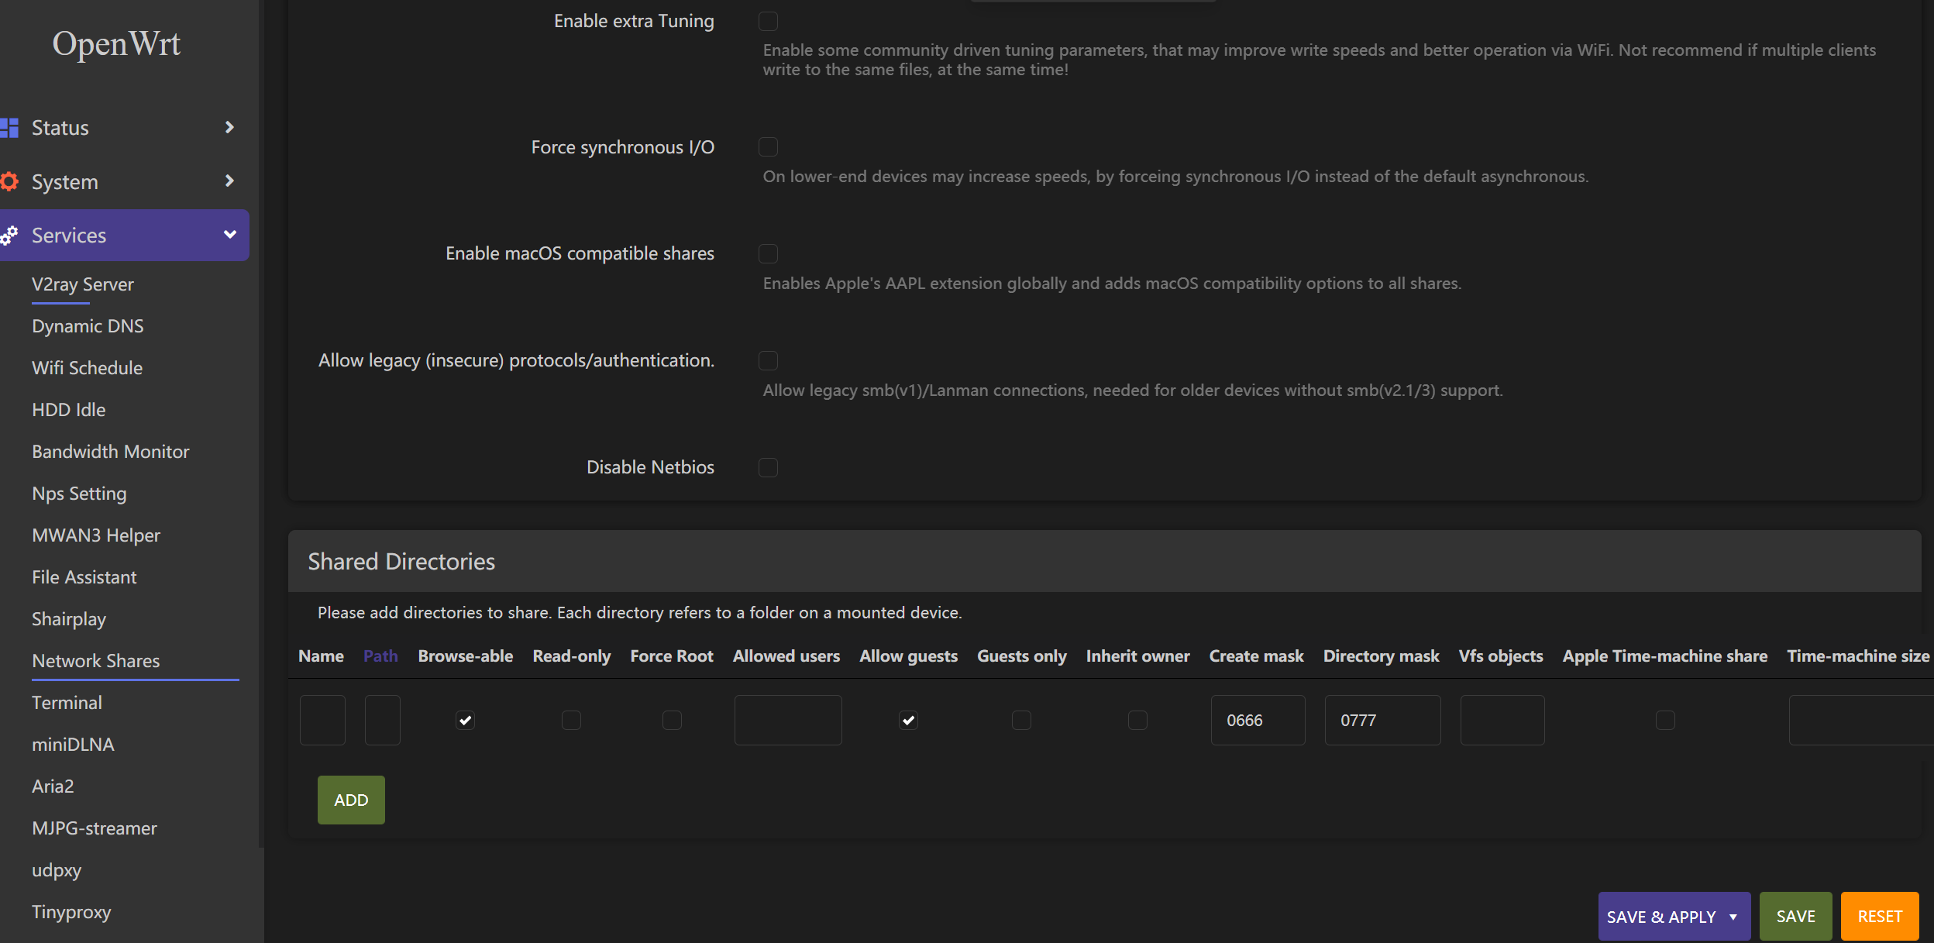The image size is (1934, 943).
Task: Open Tinyproxy page
Action: [x=71, y=912]
